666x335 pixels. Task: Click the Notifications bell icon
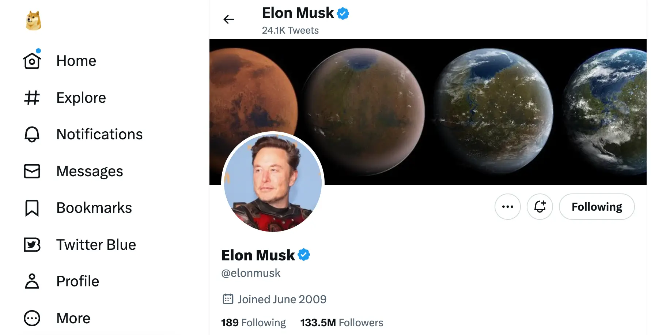coord(32,134)
